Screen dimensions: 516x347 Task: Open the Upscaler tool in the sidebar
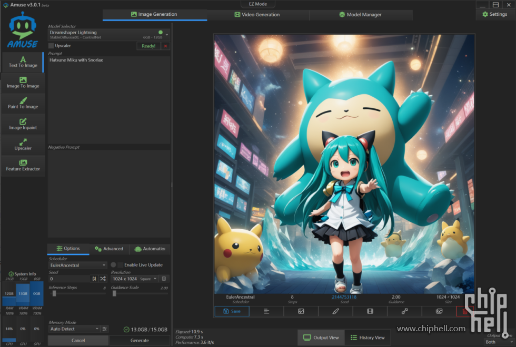[x=23, y=145]
